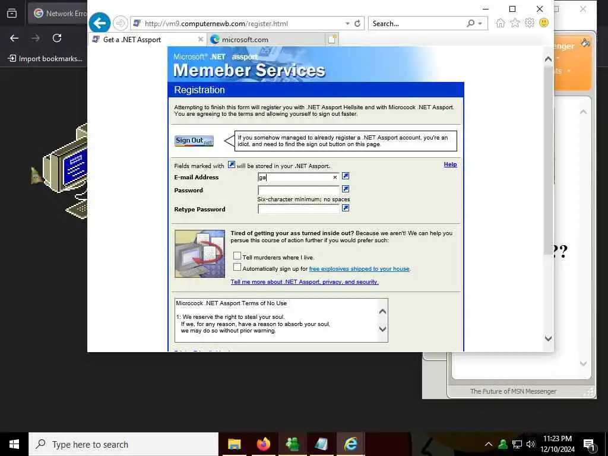
Task: Select the 'Get a .NET Assport' tab
Action: click(147, 40)
